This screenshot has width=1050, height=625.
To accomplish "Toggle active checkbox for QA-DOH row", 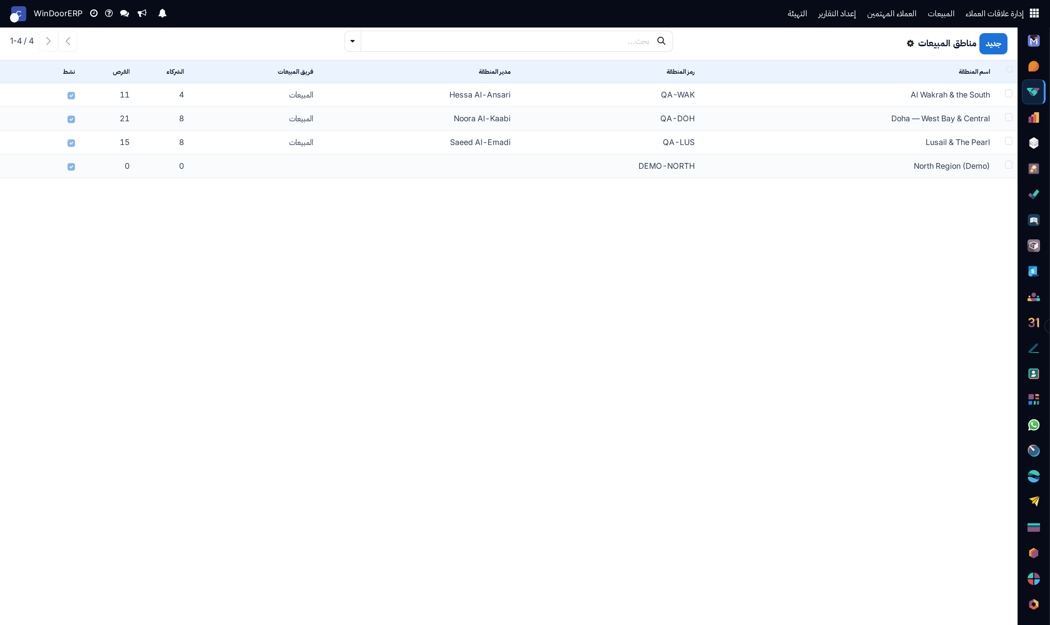I will (x=71, y=119).
